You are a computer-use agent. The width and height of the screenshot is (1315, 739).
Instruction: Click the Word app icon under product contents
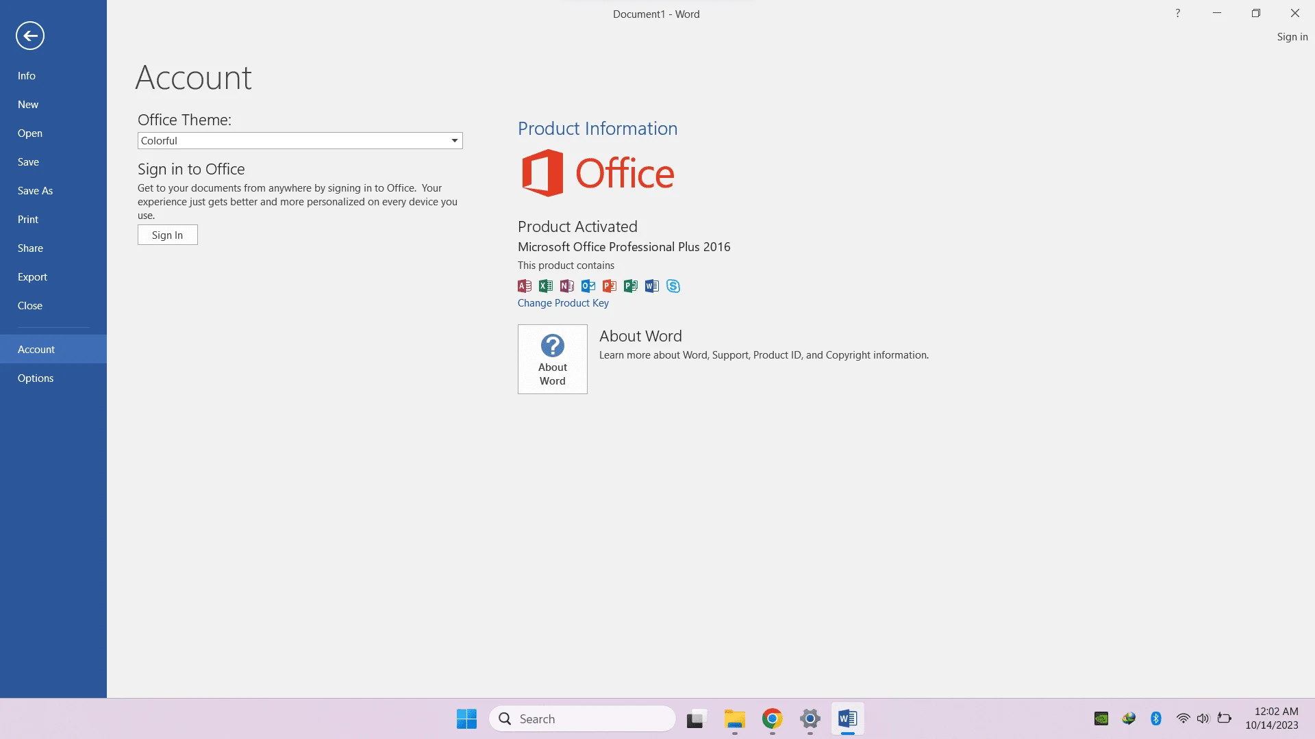pyautogui.click(x=652, y=286)
